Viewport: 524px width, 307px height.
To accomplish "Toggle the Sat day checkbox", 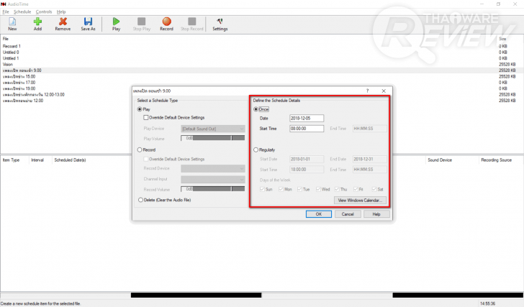I will tap(374, 189).
